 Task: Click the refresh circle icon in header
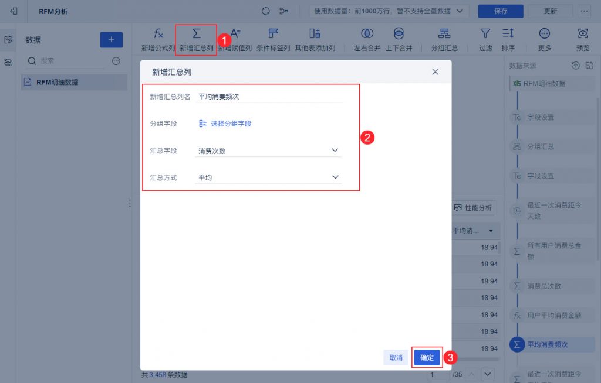tap(266, 11)
